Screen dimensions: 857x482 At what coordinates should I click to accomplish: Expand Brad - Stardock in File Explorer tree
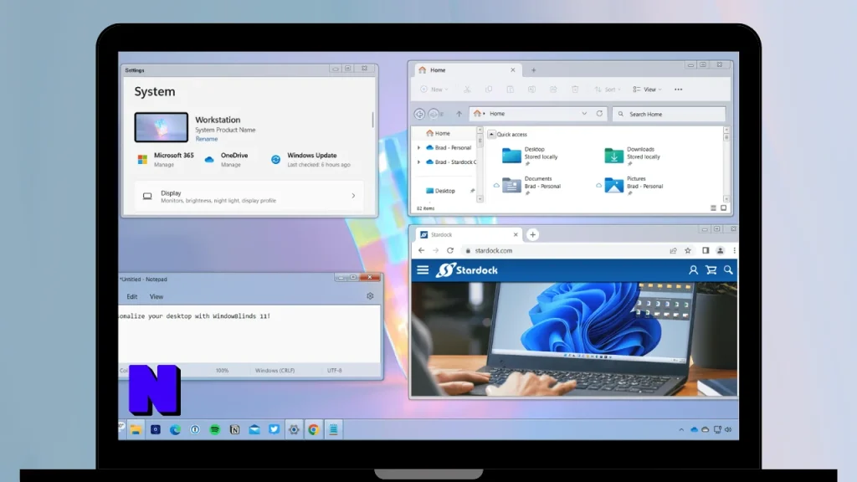tap(419, 162)
